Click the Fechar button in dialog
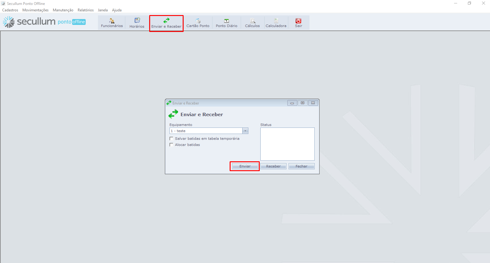 point(301,166)
